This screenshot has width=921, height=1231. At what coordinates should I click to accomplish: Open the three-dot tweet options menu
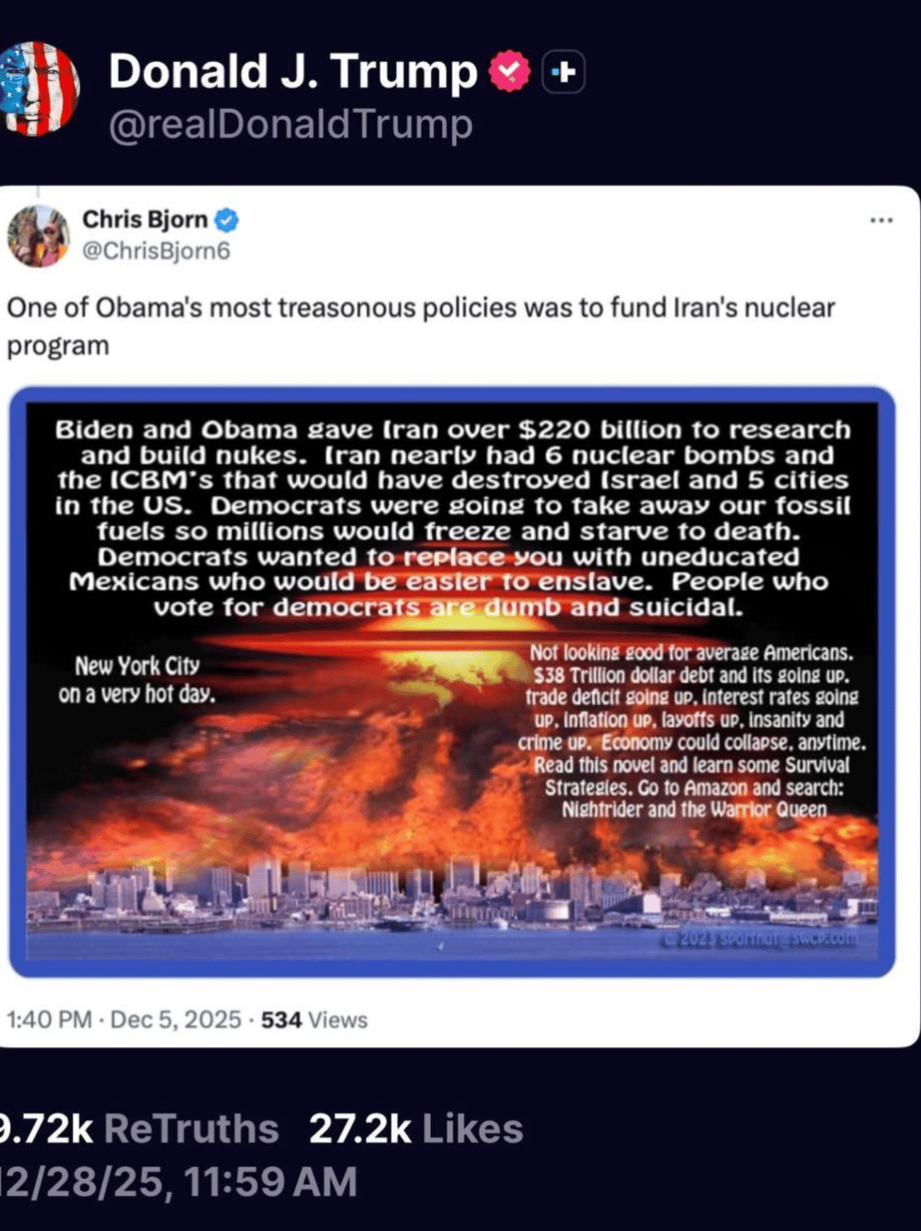pyautogui.click(x=881, y=220)
